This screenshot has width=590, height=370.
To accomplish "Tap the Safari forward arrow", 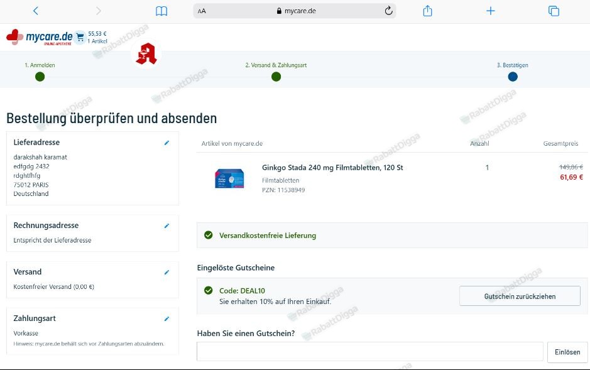I will (x=99, y=11).
